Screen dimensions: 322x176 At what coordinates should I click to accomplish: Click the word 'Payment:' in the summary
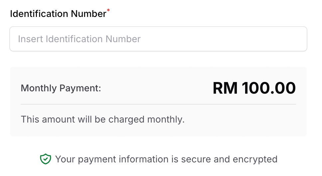click(x=80, y=88)
